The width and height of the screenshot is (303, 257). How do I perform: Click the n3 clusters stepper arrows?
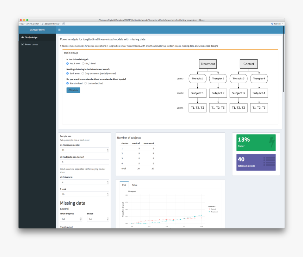[x=107, y=182]
